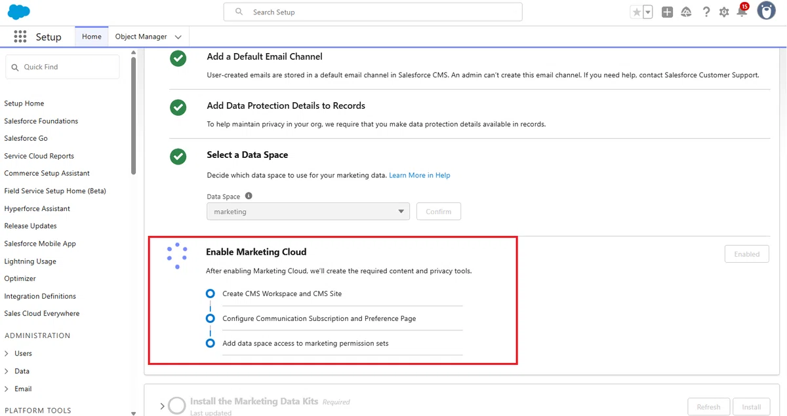Viewport: 787px width, 416px height.
Task: Open Salesforce Mobile App
Action: point(40,244)
